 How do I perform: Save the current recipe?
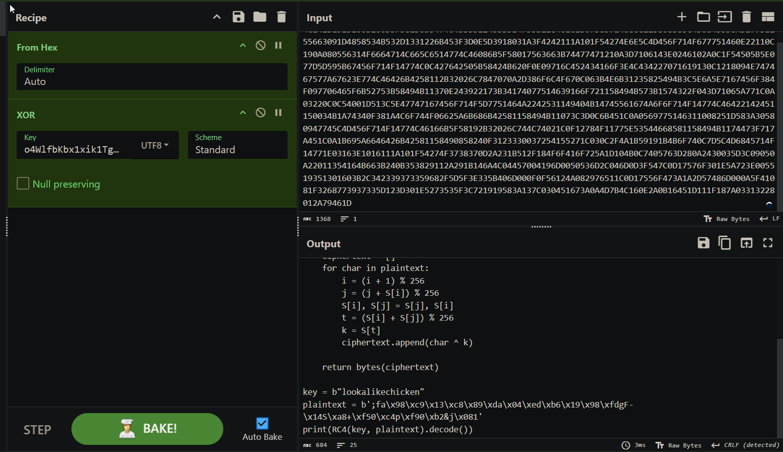(x=239, y=17)
